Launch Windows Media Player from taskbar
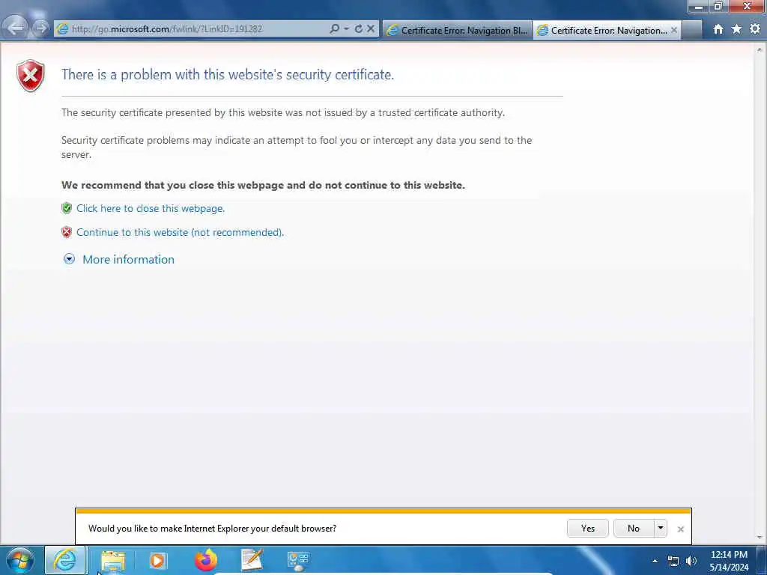The image size is (767, 575). pos(157,561)
